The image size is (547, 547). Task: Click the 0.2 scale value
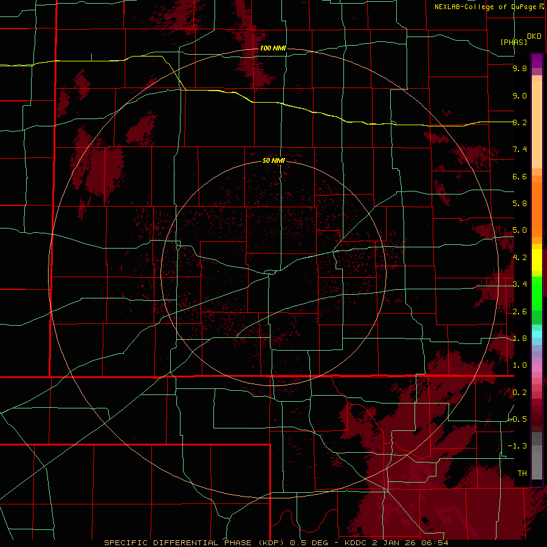click(x=520, y=393)
